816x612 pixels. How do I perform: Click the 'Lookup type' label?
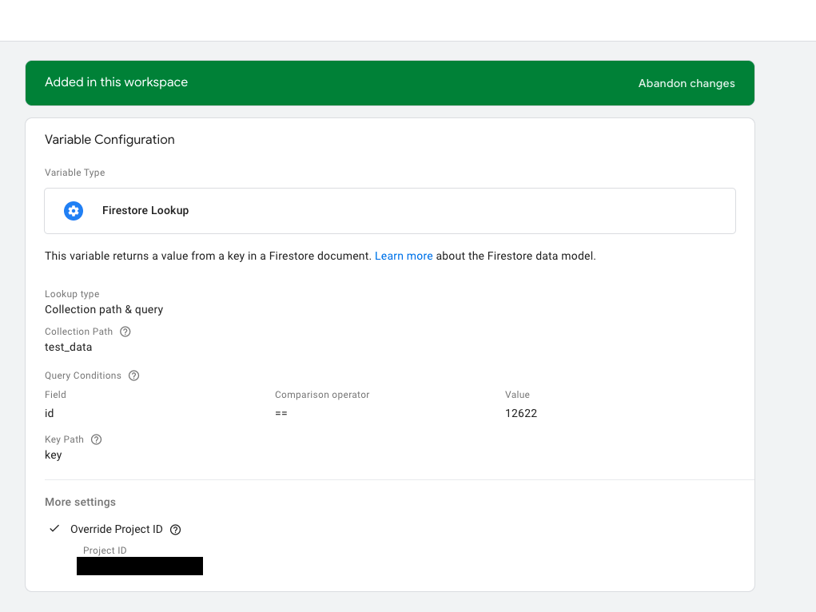pos(72,294)
